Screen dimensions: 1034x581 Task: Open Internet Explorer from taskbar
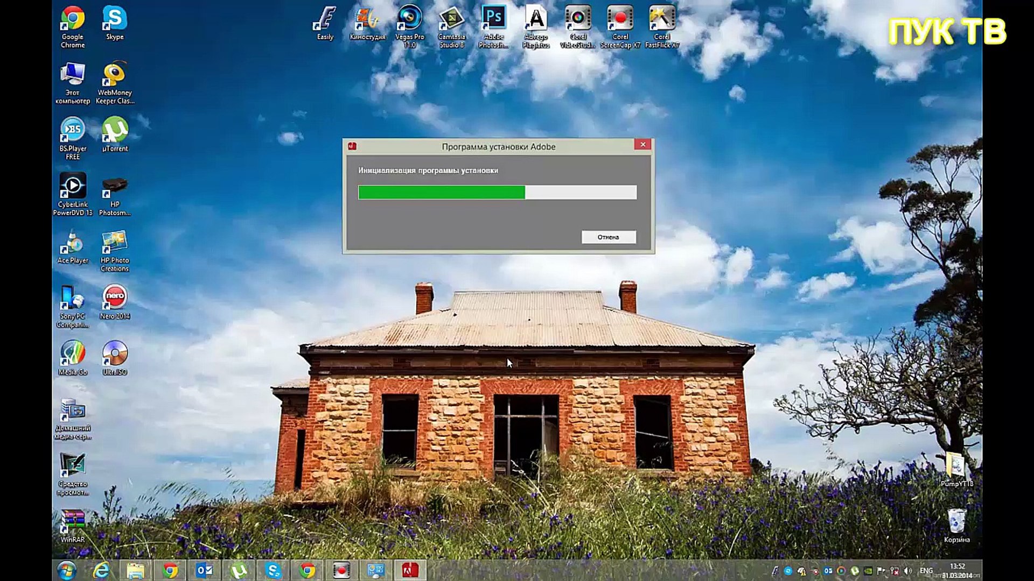coord(101,570)
